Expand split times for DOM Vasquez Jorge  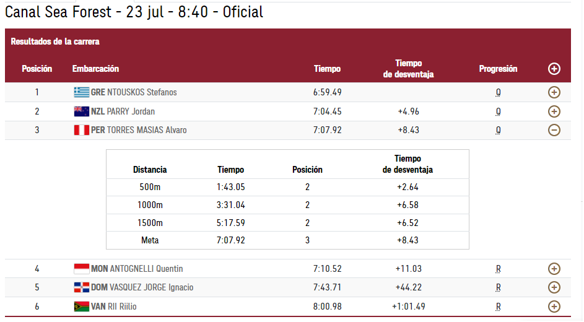(x=554, y=287)
